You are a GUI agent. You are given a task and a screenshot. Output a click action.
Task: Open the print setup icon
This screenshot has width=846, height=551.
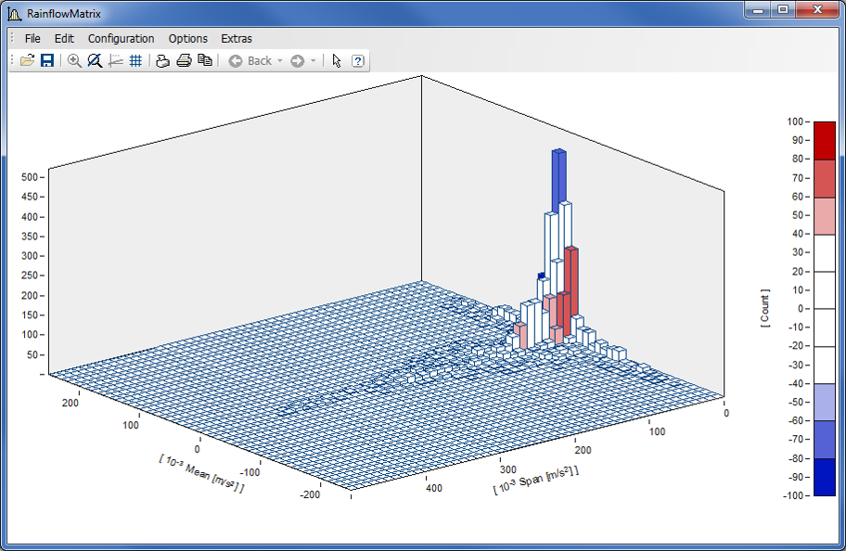(162, 60)
